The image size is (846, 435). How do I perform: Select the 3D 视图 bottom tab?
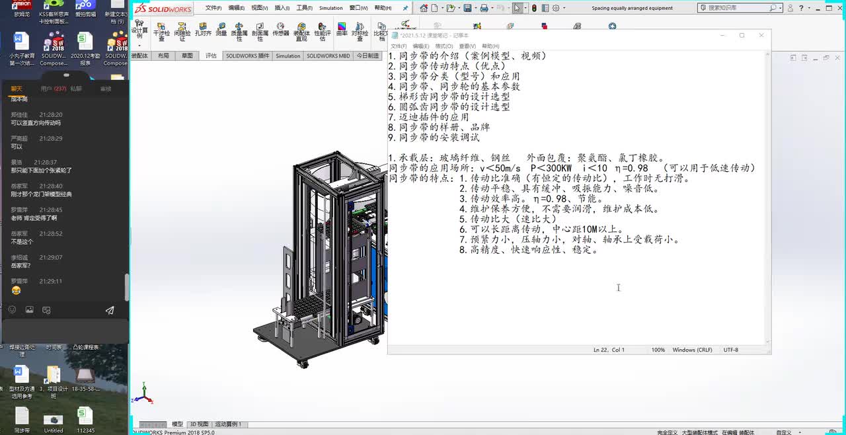(199, 424)
